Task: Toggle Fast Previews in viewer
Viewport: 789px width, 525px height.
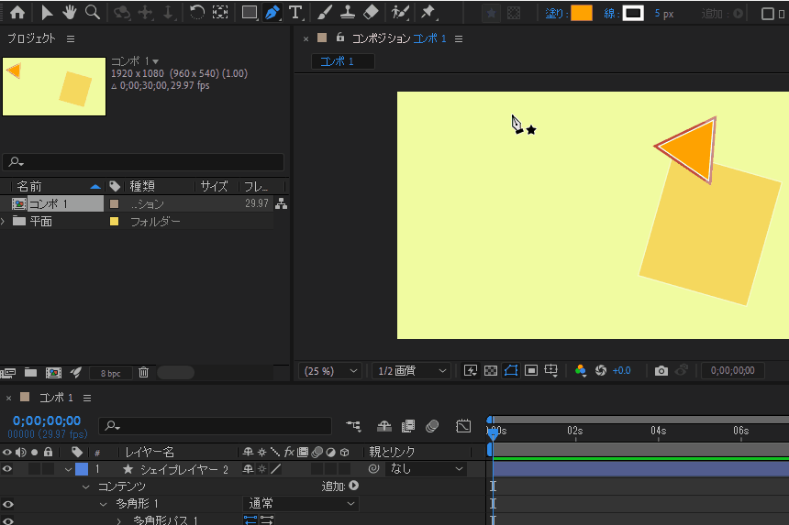Action: 471,371
